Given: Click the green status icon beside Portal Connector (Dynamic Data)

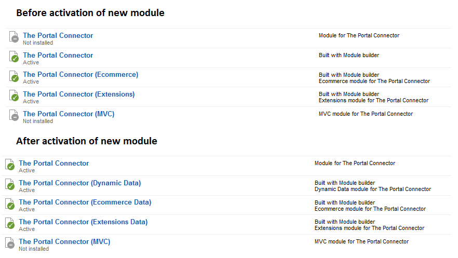Looking at the screenshot, I should 10,184.
